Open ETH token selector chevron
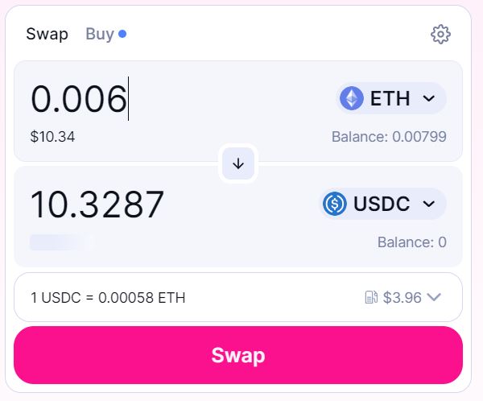483x401 pixels. pyautogui.click(x=429, y=98)
